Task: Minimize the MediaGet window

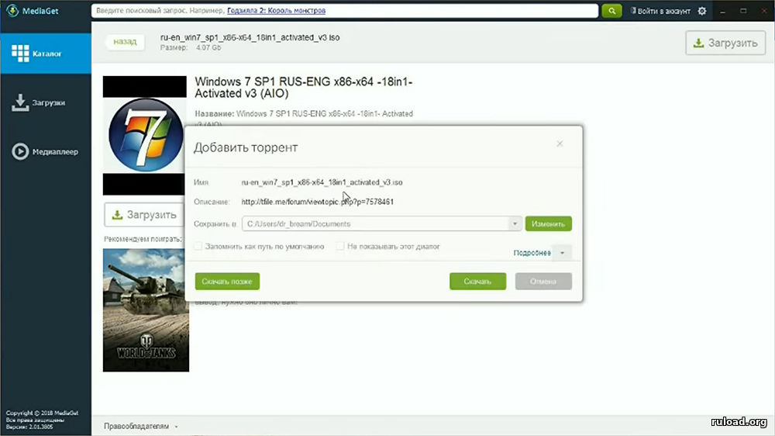Action: click(722, 11)
